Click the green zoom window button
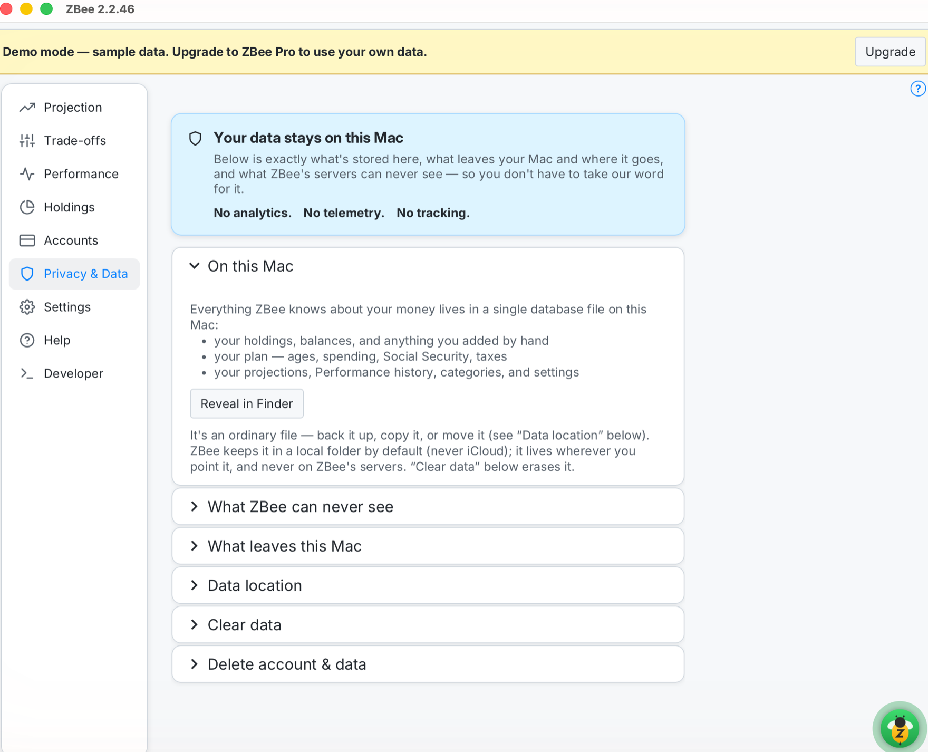The height and width of the screenshot is (752, 928). click(x=46, y=9)
